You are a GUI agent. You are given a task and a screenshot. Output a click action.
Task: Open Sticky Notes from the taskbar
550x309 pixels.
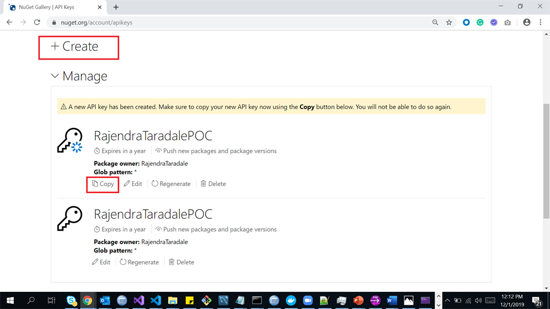[190, 300]
